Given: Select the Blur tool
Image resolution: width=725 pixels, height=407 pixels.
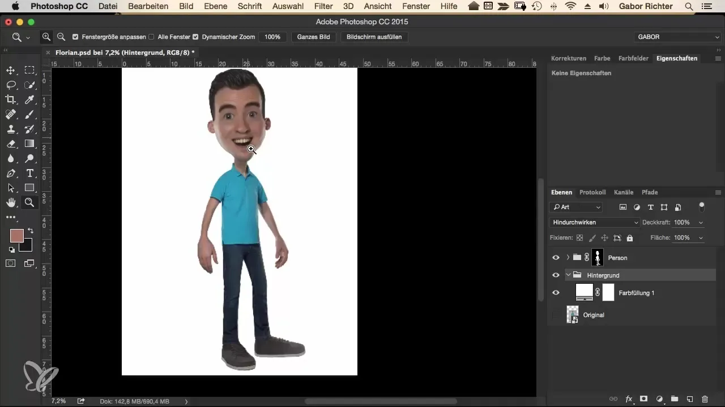Looking at the screenshot, I should (x=11, y=158).
